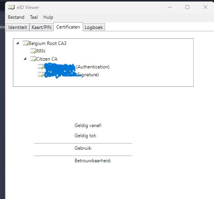Collapse the Citizen CA tree node
This screenshot has width=214, height=199.
pyautogui.click(x=25, y=59)
